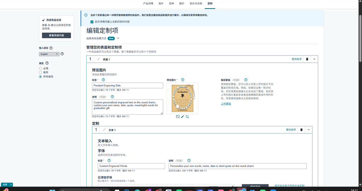The height and width of the screenshot is (191, 362).
Task: Switch to the 变种 tab
Action: pyautogui.click(x=171, y=4)
